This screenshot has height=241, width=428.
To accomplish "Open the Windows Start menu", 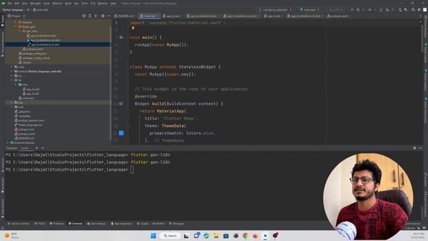I will [153, 236].
